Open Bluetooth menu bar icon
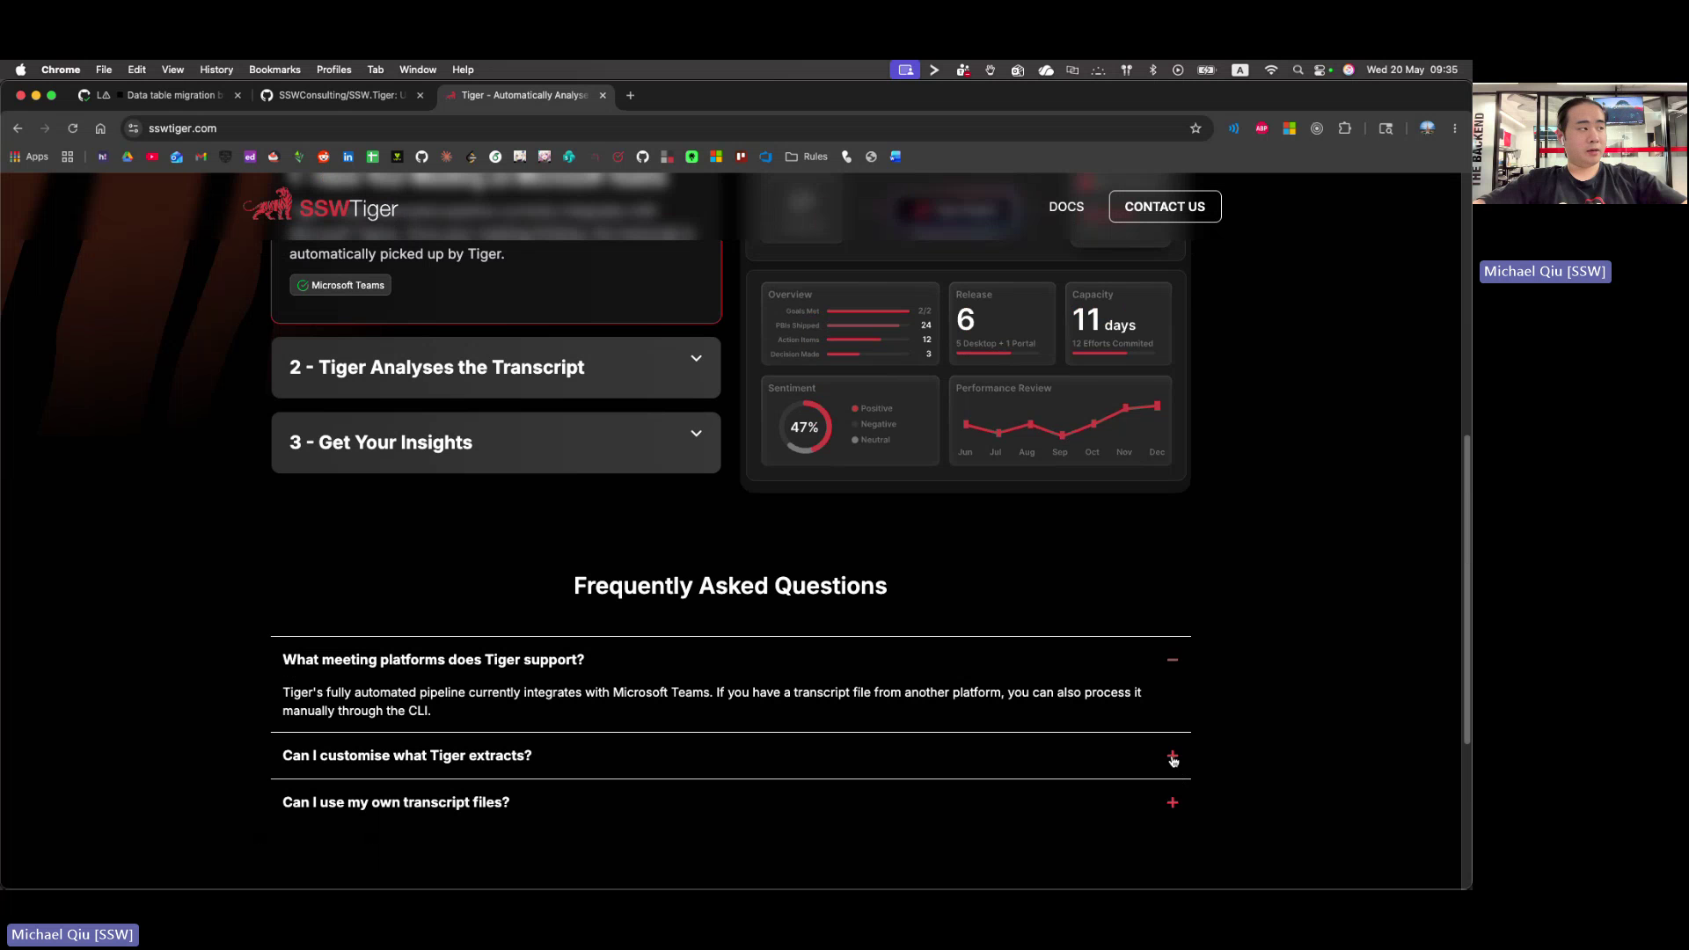Image resolution: width=1689 pixels, height=950 pixels. pyautogui.click(x=1153, y=69)
